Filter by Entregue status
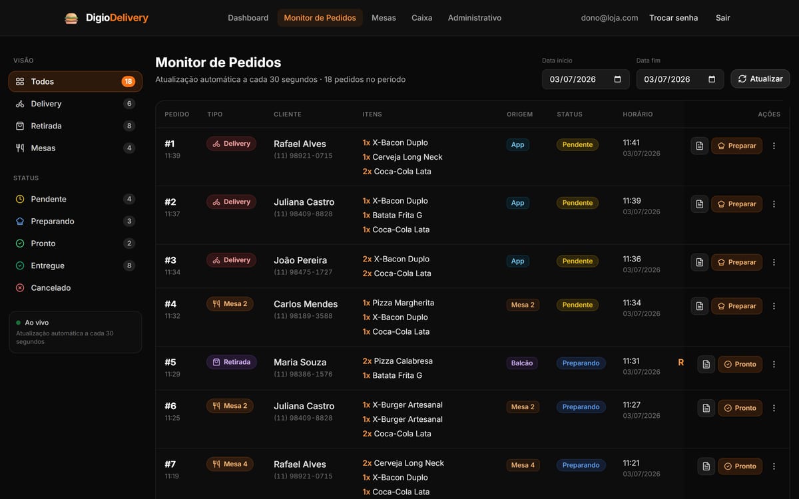 point(75,265)
